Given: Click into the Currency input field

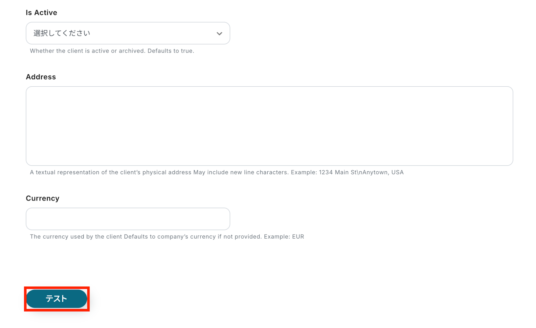Looking at the screenshot, I should coord(128,219).
